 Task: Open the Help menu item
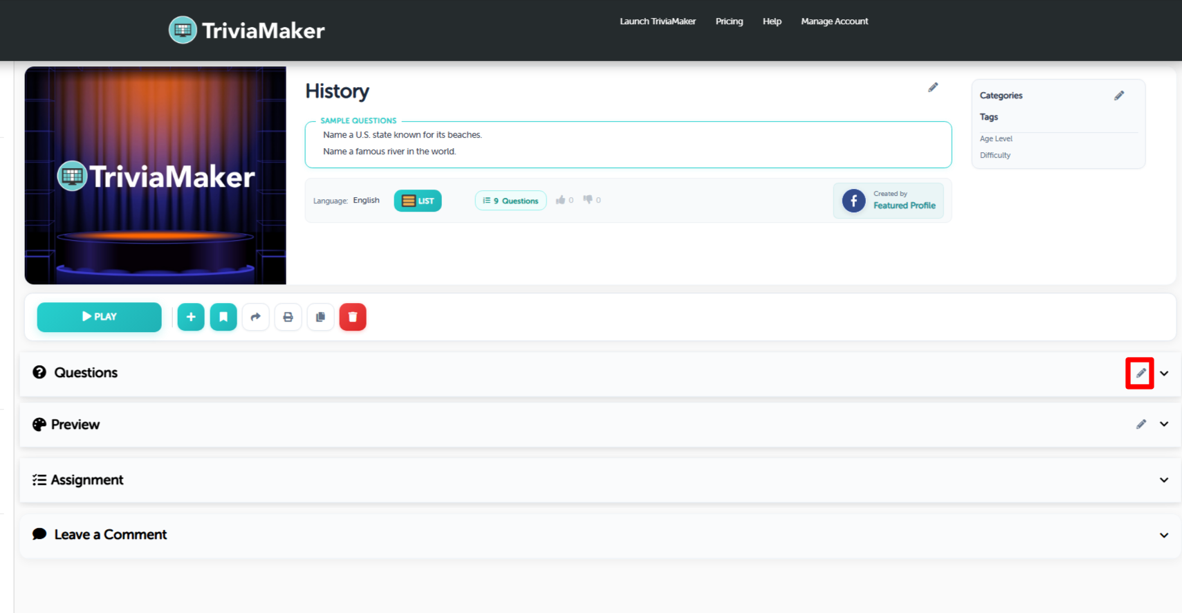(772, 21)
